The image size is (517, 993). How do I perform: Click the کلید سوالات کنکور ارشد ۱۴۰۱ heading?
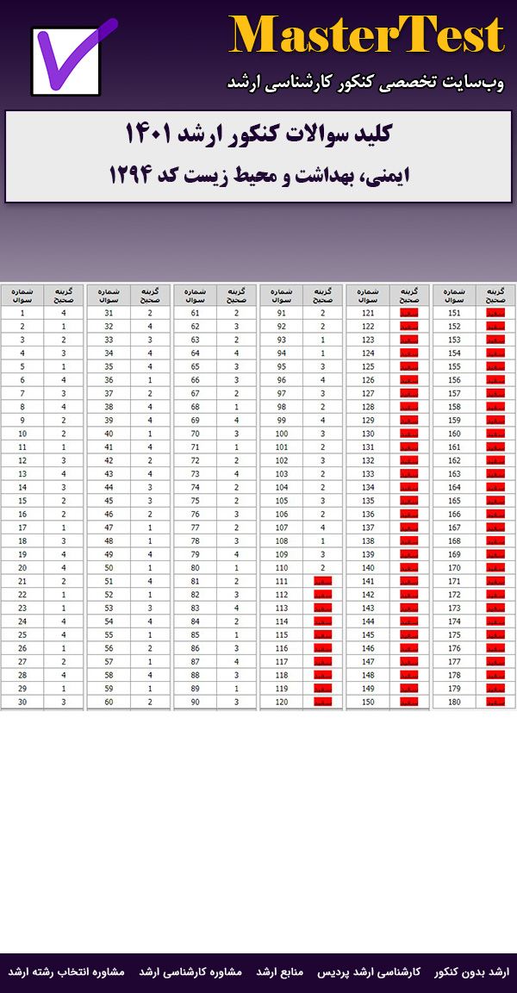(x=258, y=135)
